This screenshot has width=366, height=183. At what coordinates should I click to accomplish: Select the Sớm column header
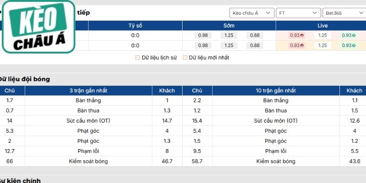[229, 26]
